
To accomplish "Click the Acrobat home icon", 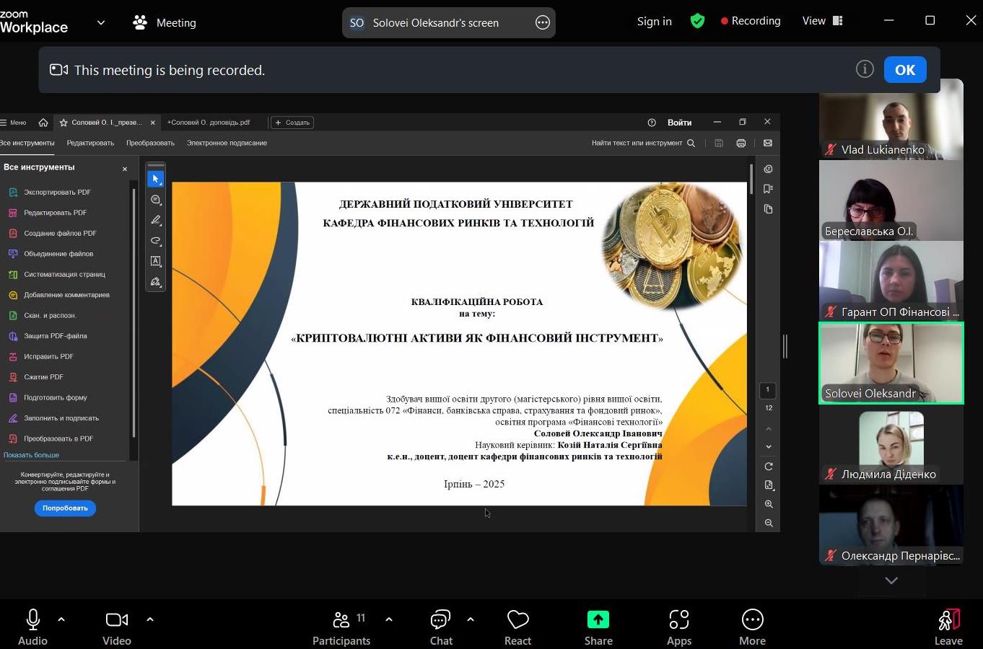I will tap(43, 123).
